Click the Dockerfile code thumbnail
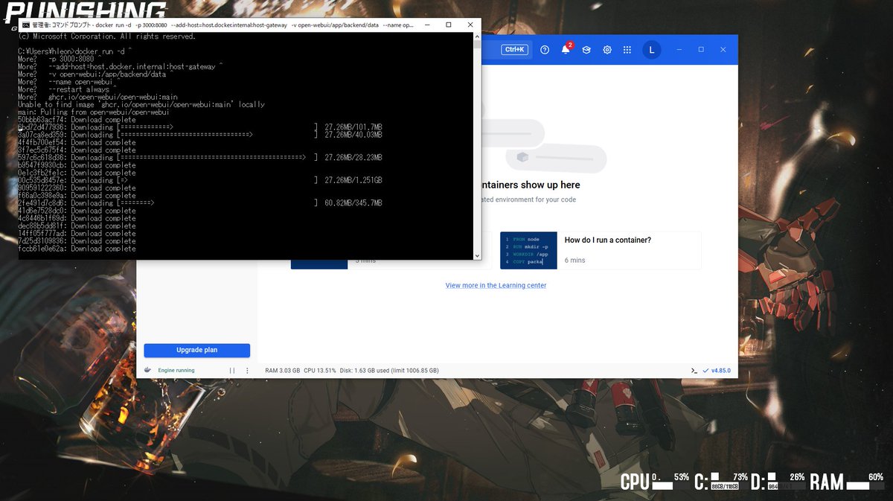The image size is (893, 501). [528, 250]
